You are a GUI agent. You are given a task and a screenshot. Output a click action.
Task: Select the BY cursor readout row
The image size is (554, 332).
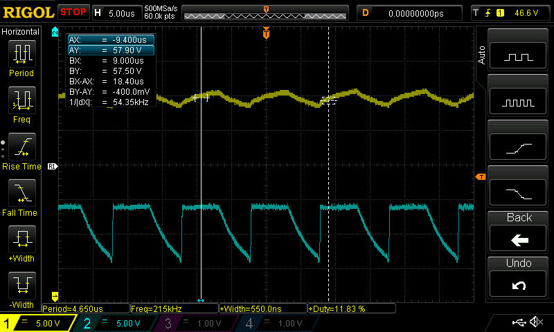pos(111,71)
